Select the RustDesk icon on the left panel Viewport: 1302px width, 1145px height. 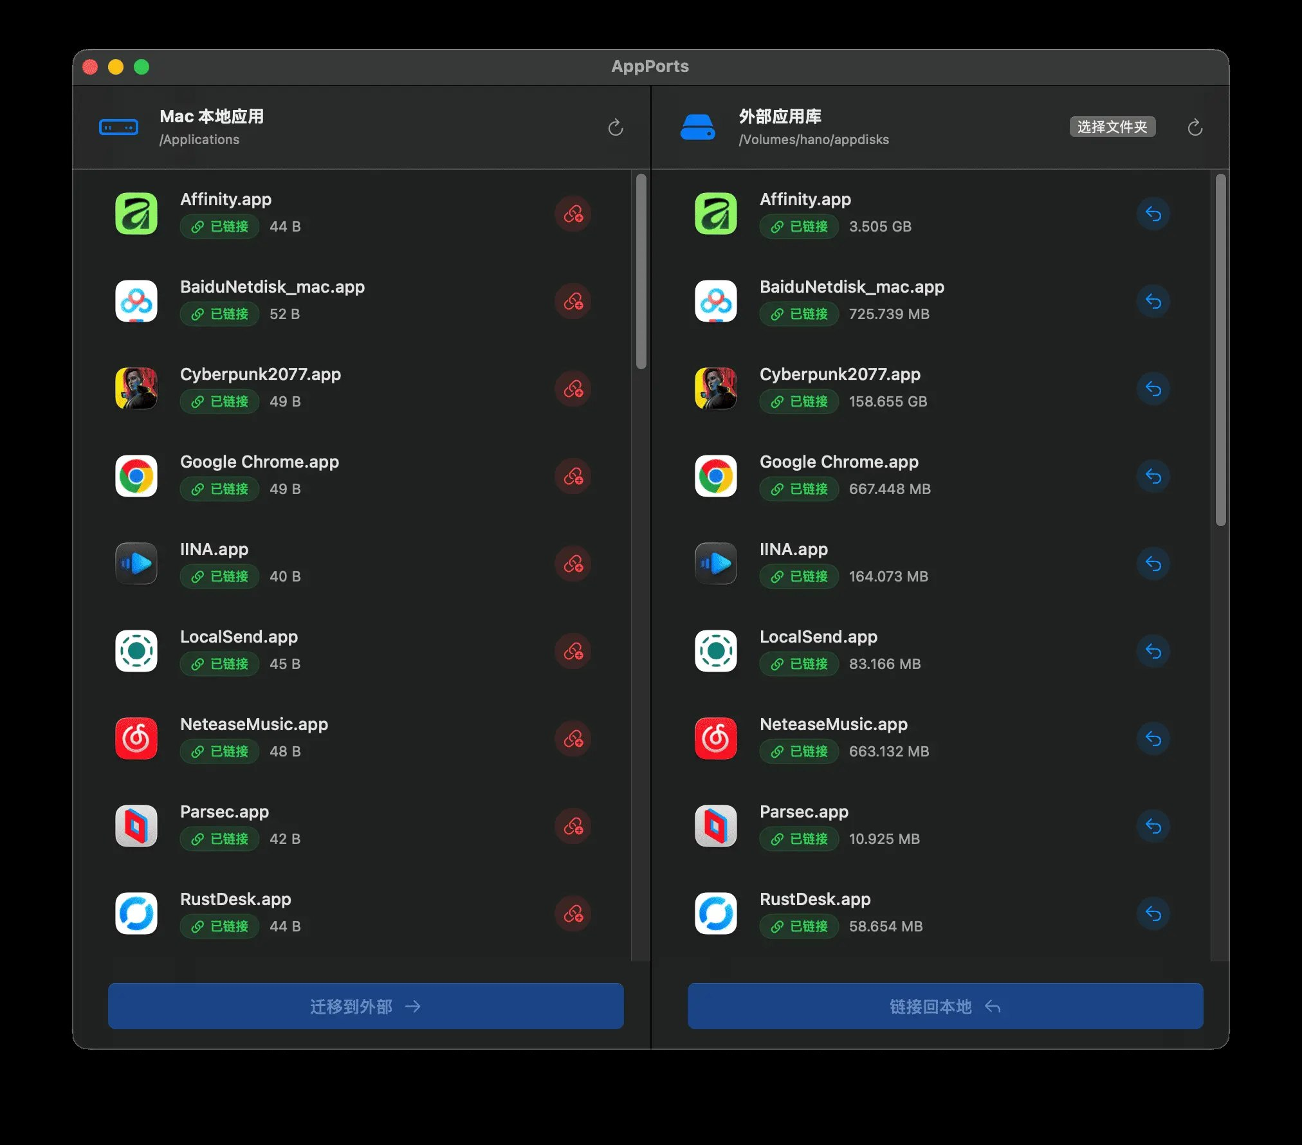pos(136,914)
